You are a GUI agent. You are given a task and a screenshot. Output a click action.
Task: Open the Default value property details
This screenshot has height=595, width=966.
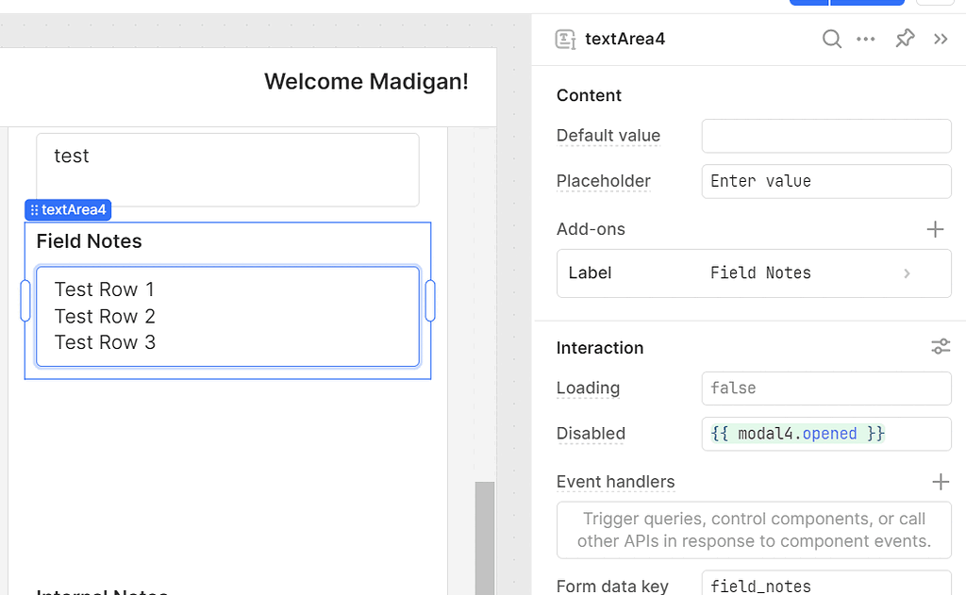[x=608, y=136]
